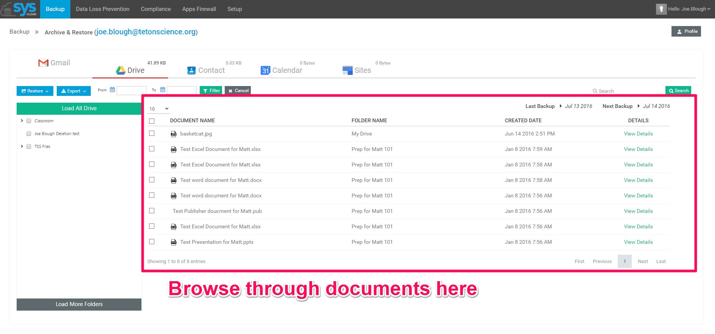Image resolution: width=715 pixels, height=334 pixels.
Task: Click the magnifier icon in search field
Action: [x=595, y=91]
